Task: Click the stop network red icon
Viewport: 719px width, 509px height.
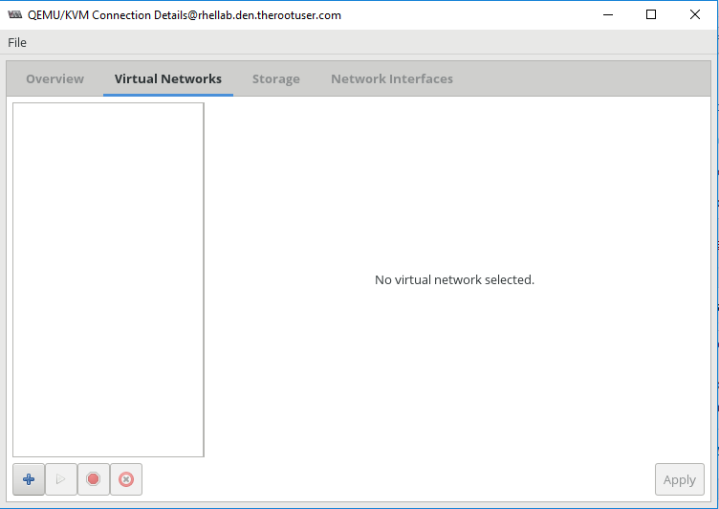Action: click(94, 479)
